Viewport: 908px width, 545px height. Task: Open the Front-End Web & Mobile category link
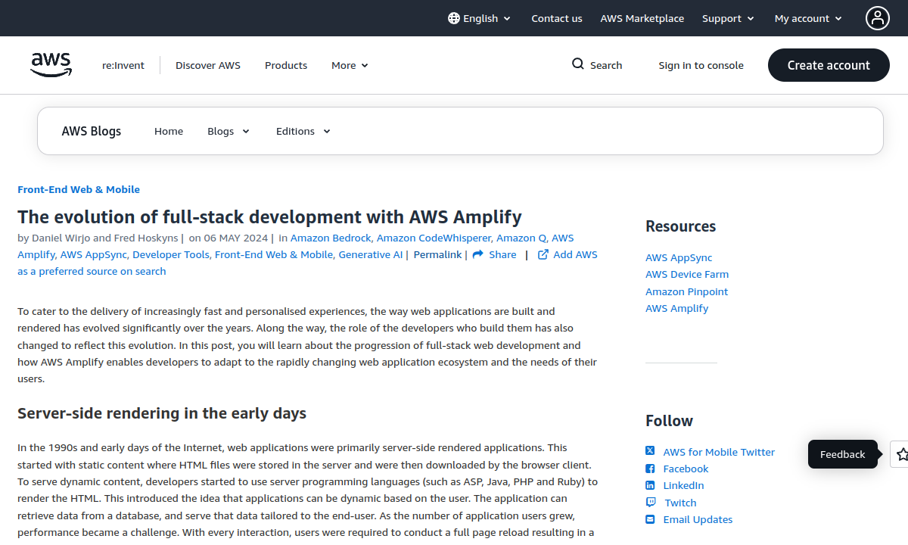[x=79, y=189]
